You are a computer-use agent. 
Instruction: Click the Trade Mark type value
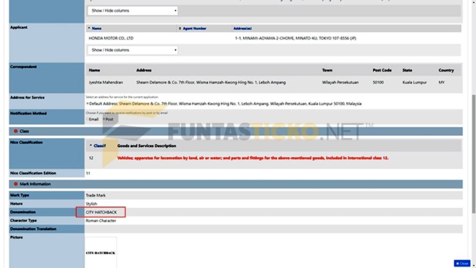point(95,195)
